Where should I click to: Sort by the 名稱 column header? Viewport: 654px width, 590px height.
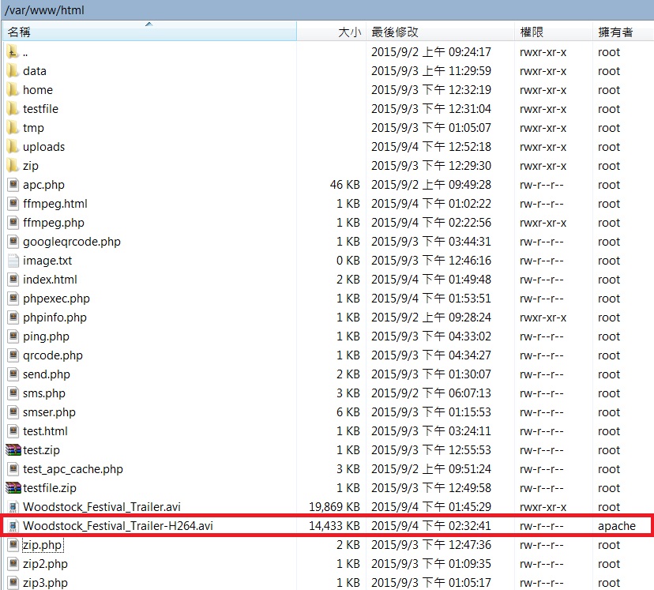pos(149,32)
